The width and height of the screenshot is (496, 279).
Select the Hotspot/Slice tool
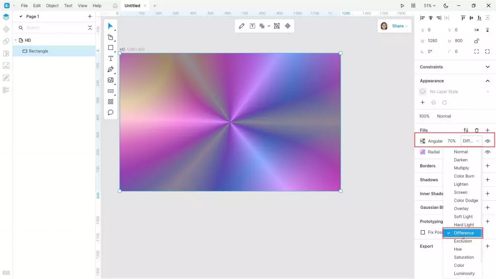(x=110, y=91)
